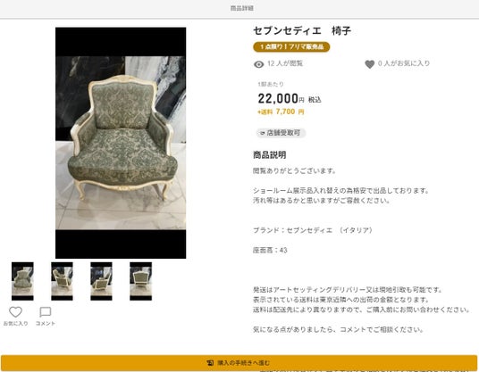Click the 商品詳細 header title
Screen dimensions: 479x372
(x=242, y=8)
